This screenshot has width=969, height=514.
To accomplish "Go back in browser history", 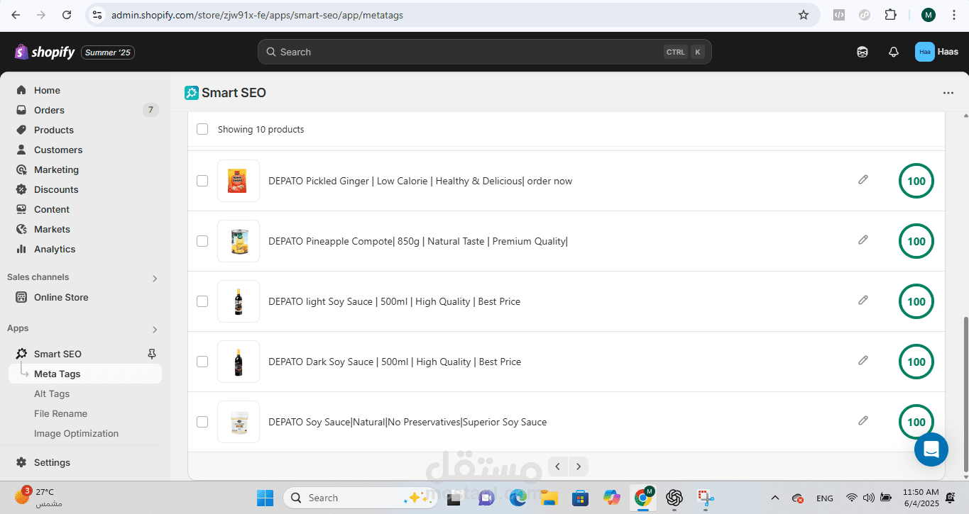I will pyautogui.click(x=16, y=15).
